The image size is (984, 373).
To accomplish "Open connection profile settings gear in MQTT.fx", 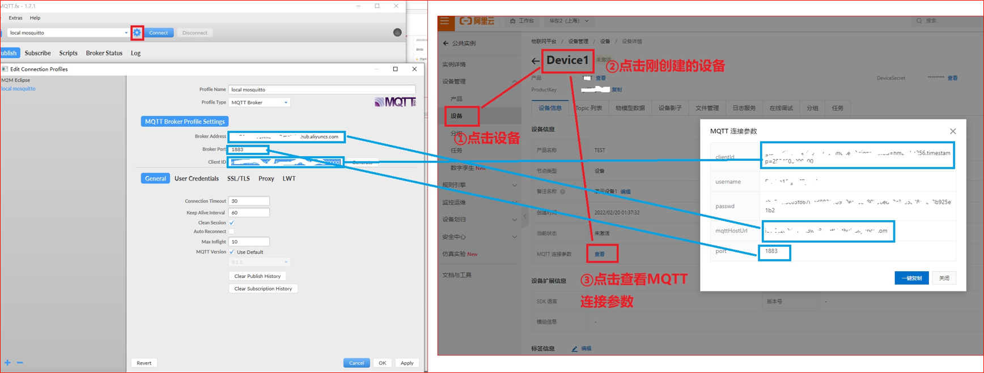I will point(137,33).
